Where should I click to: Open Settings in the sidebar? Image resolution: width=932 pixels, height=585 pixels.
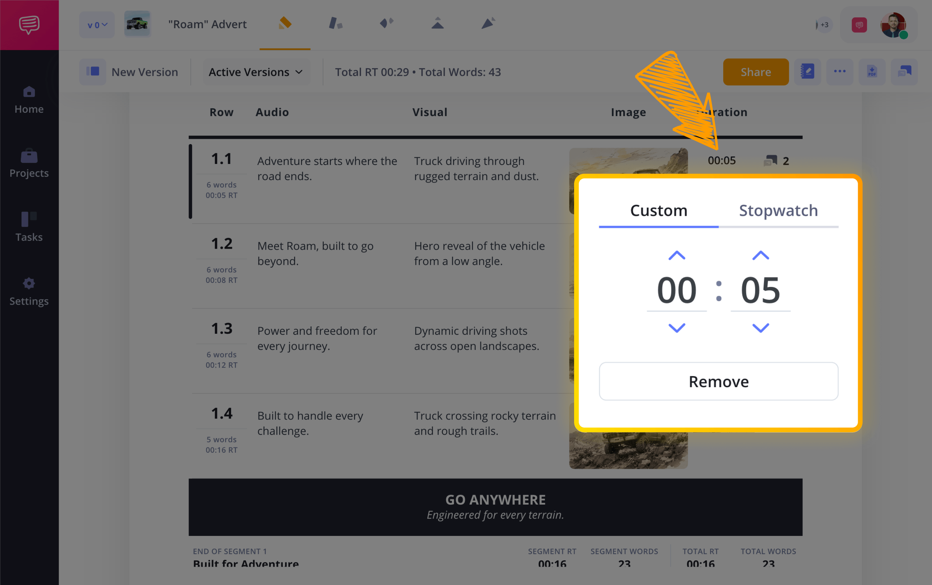[x=29, y=292]
